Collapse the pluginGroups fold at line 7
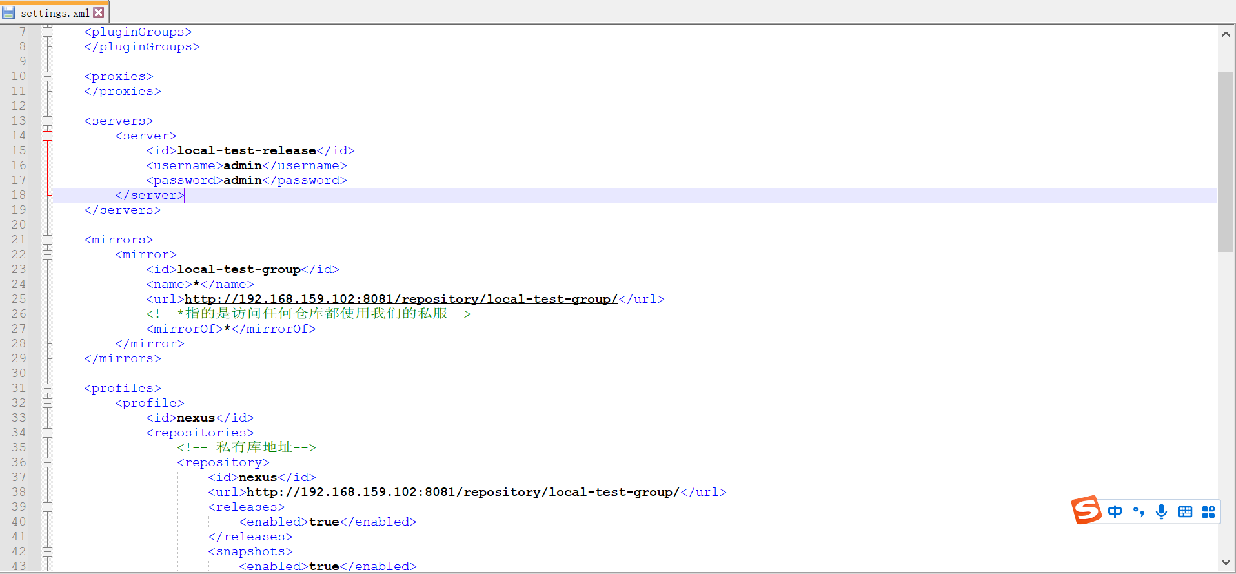 47,32
